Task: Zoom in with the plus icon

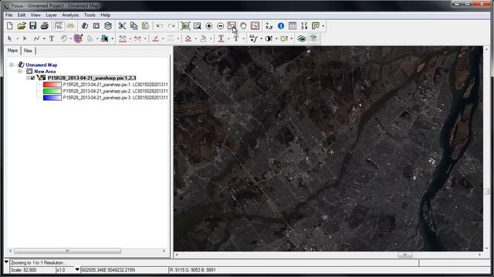Action: [208, 25]
